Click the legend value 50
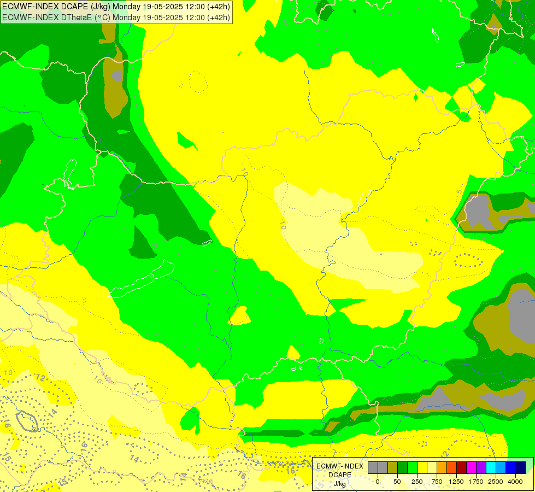 pos(397,482)
